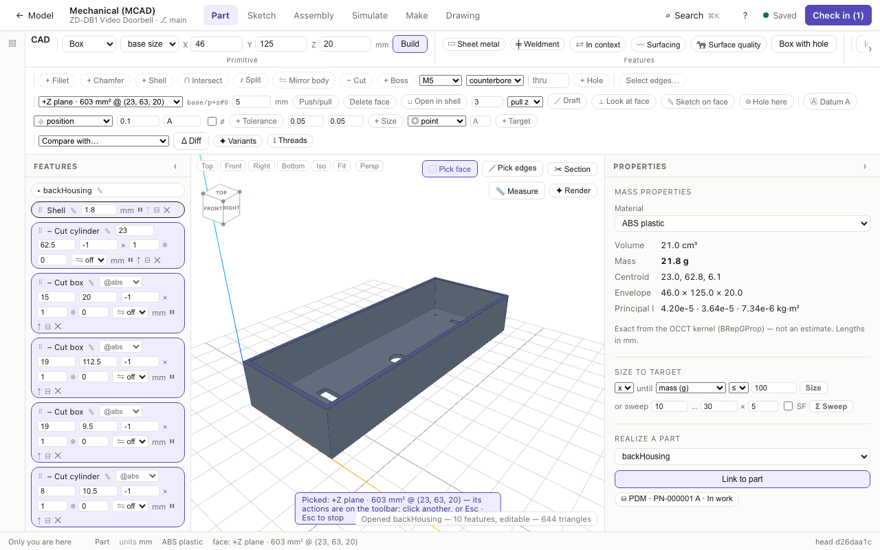
Task: Grab the Shell feature drag handle
Action: click(x=41, y=210)
